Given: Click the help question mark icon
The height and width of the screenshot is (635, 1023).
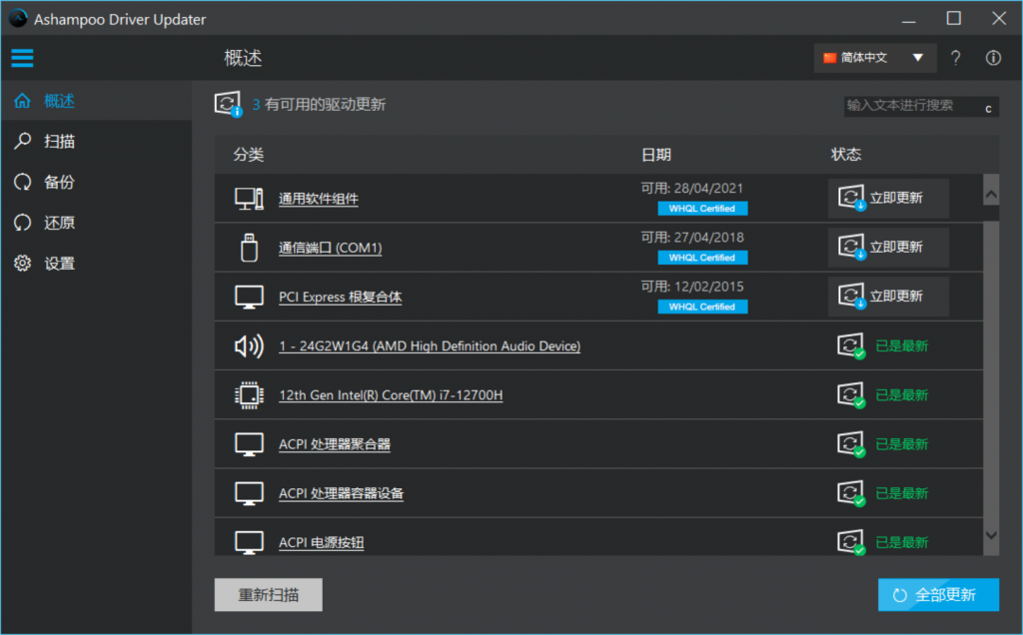Looking at the screenshot, I should coord(955,58).
